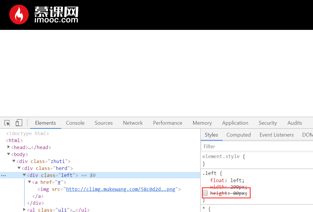Collapse the div class zhuti node
313x212 pixels.
(x=14, y=161)
